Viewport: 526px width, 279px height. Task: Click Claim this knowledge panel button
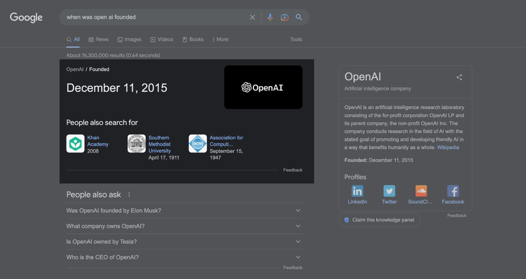pos(379,220)
